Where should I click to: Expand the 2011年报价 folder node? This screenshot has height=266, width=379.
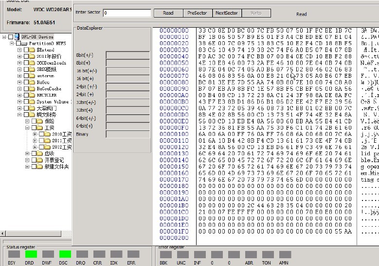point(19,56)
